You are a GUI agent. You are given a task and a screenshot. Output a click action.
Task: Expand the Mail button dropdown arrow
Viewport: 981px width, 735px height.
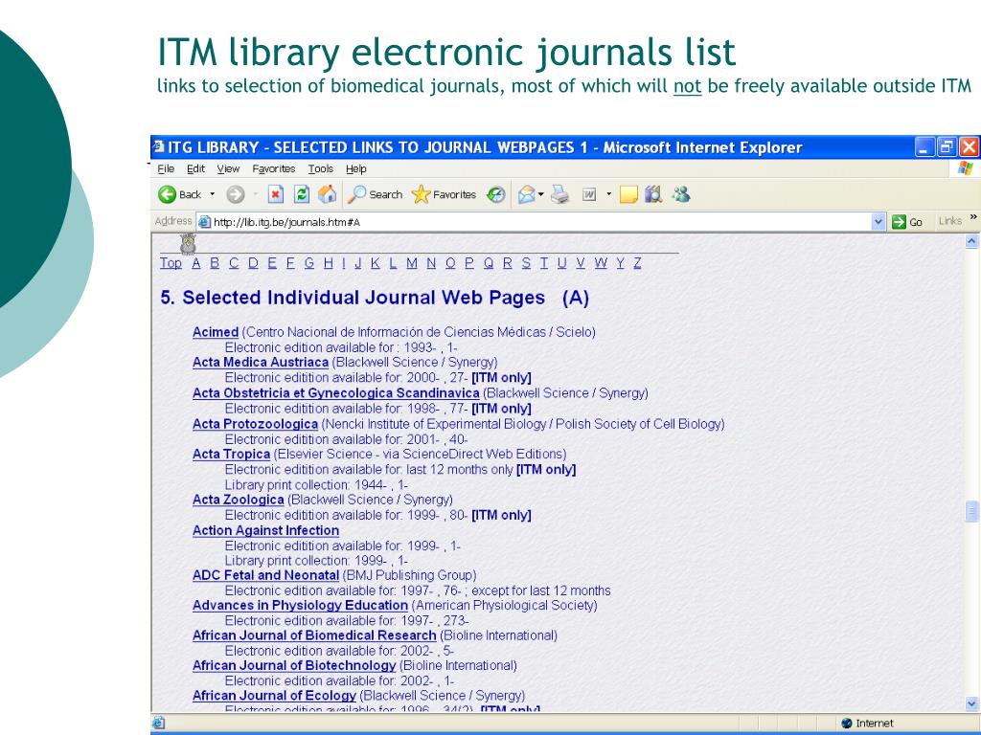click(x=541, y=194)
